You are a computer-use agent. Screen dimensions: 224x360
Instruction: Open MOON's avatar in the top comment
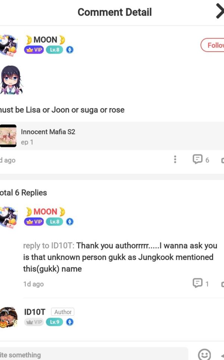pyautogui.click(x=8, y=45)
